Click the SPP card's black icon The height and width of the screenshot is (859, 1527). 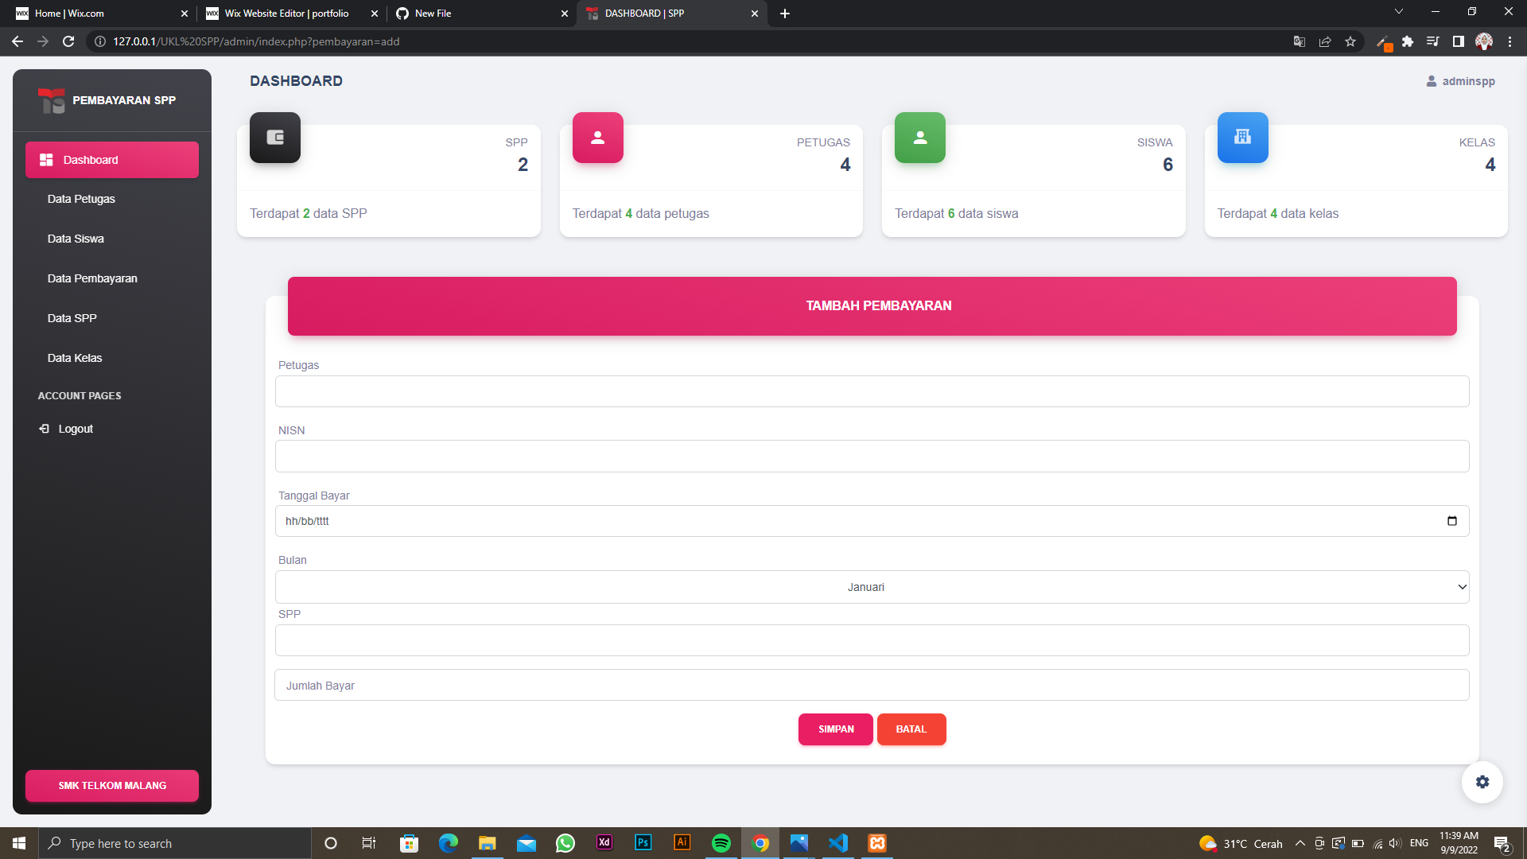click(x=274, y=137)
